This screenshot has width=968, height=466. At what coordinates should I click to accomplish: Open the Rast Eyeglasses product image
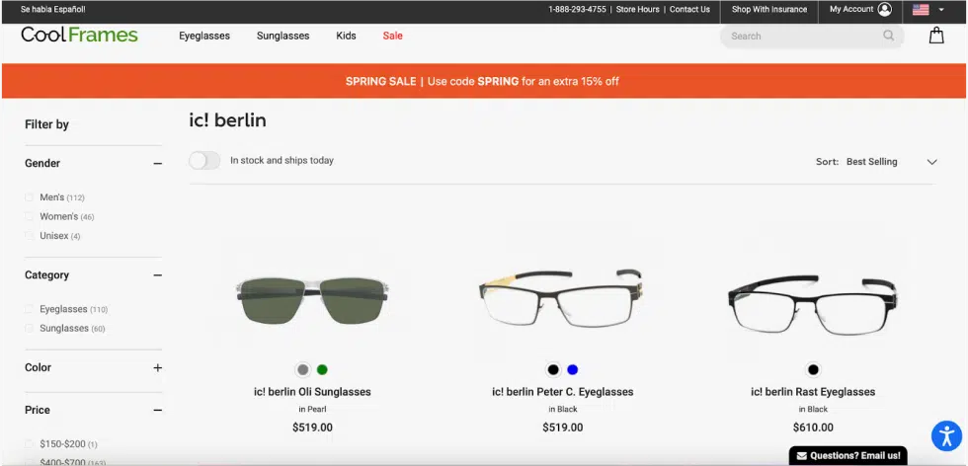(812, 304)
